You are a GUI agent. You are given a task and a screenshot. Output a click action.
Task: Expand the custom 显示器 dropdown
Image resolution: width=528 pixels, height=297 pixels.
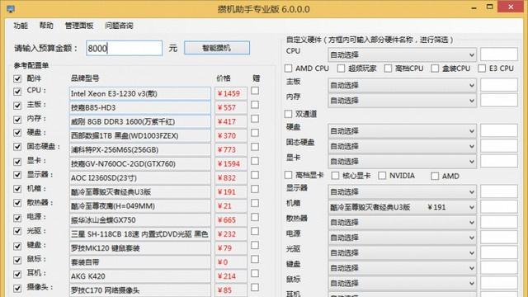tap(402, 191)
